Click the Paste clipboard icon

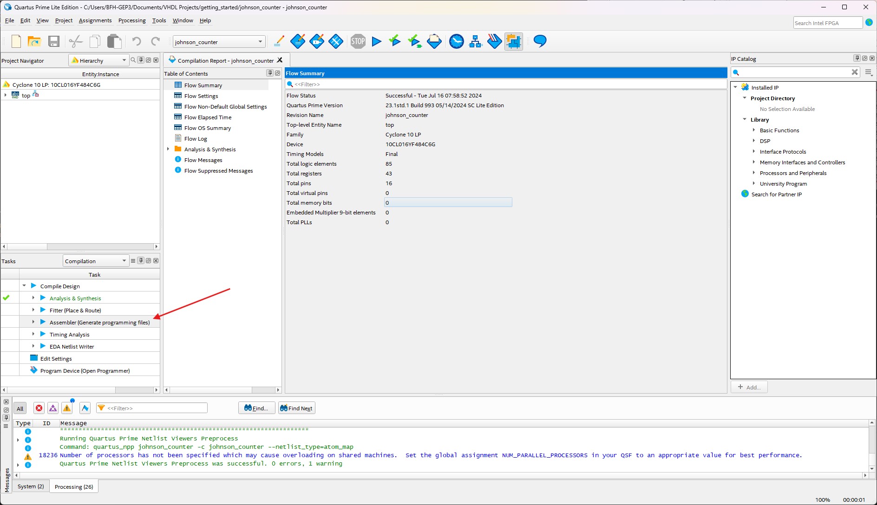point(114,42)
